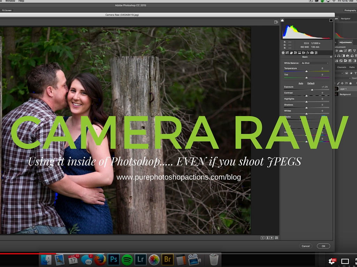Image resolution: width=357 pixels, height=267 pixels.
Task: Click OK to apply Camera Raw
Action: tap(324, 246)
